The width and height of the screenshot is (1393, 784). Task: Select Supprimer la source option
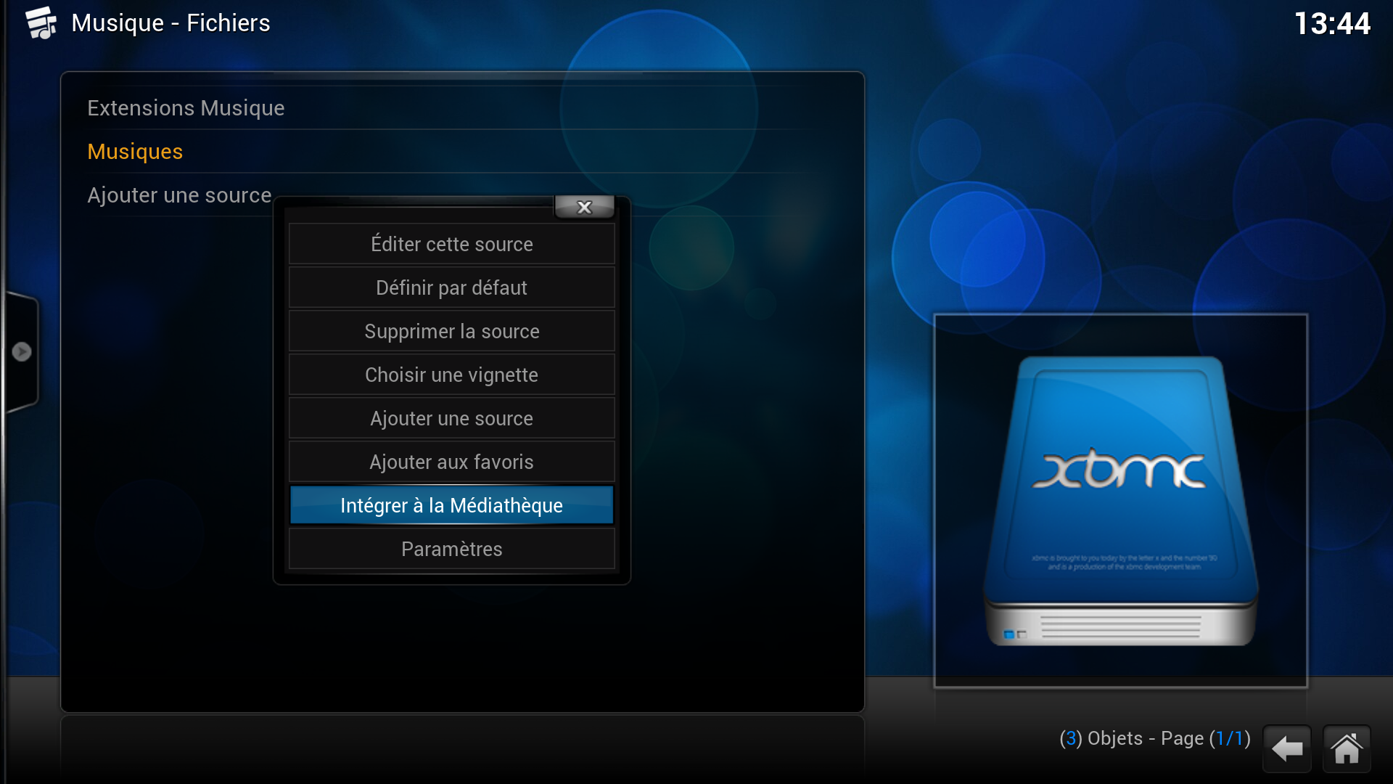[452, 331]
